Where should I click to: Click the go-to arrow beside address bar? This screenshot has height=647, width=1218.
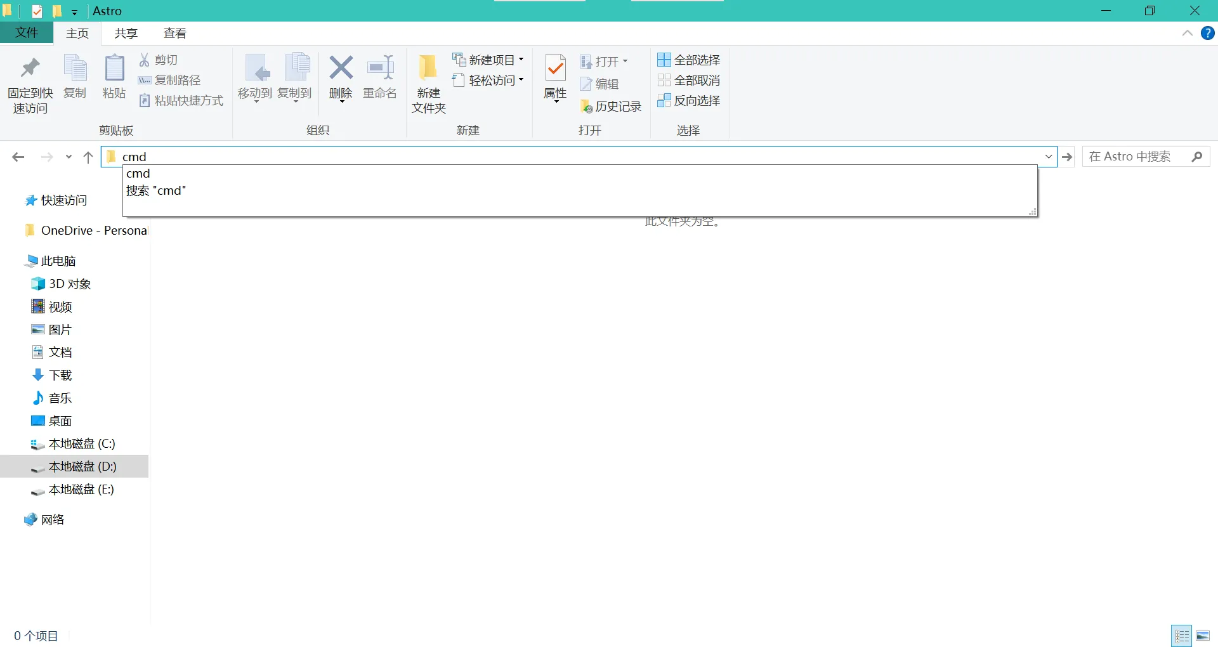[1068, 156]
